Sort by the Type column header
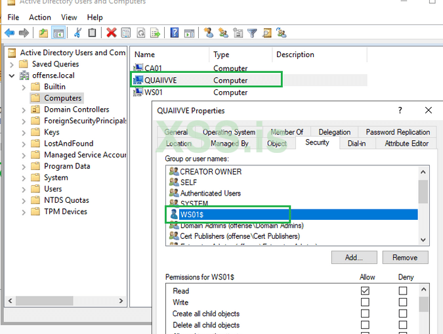Image resolution: width=443 pixels, height=334 pixels. (241, 54)
